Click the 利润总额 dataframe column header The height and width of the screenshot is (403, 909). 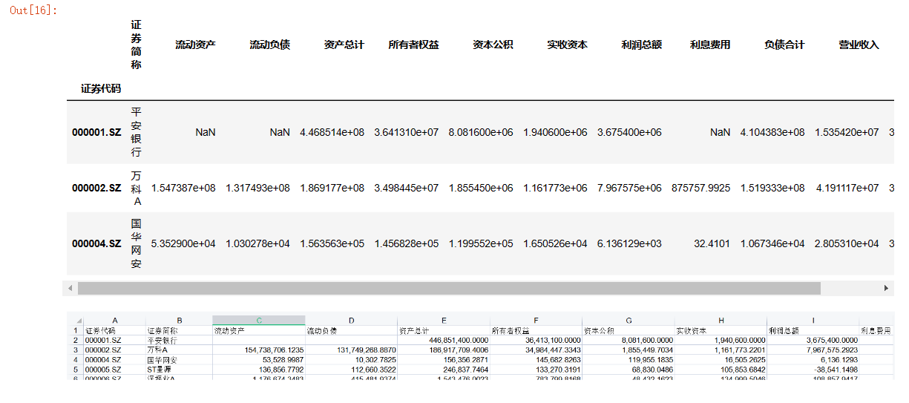(x=641, y=45)
